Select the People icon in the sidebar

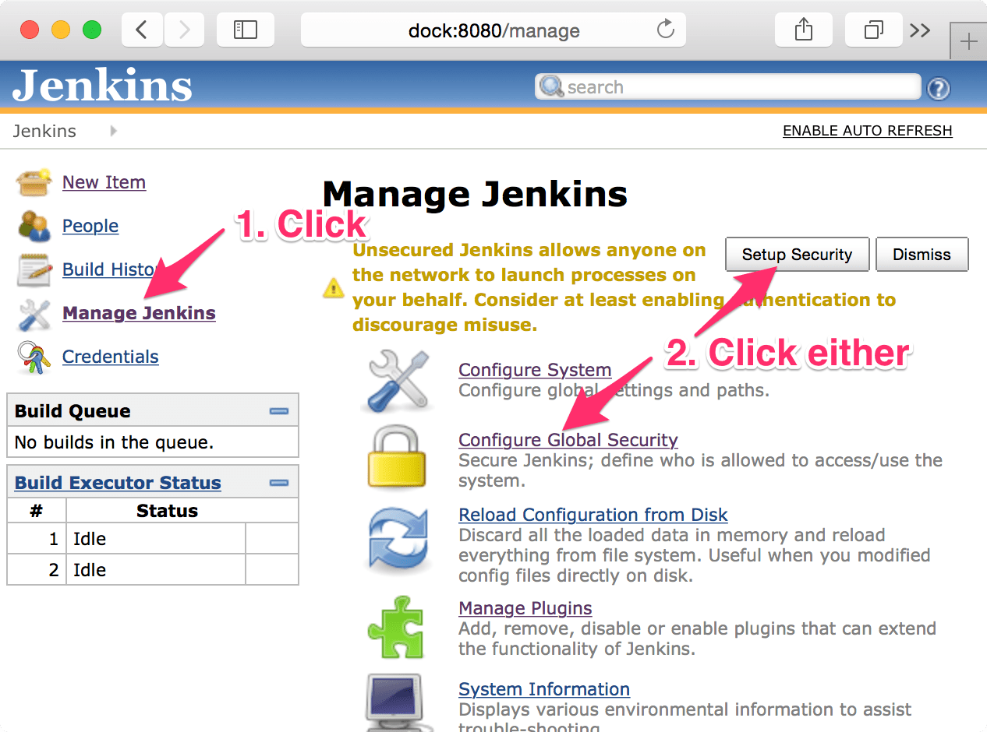pos(35,225)
